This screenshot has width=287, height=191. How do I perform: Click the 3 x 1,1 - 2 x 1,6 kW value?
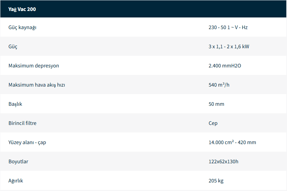pos(229,47)
